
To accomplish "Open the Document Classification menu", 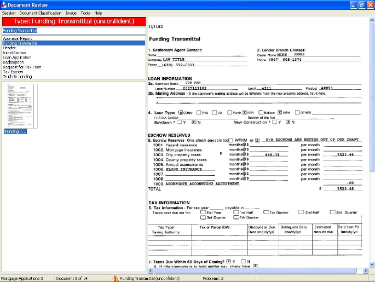I will click(40, 13).
